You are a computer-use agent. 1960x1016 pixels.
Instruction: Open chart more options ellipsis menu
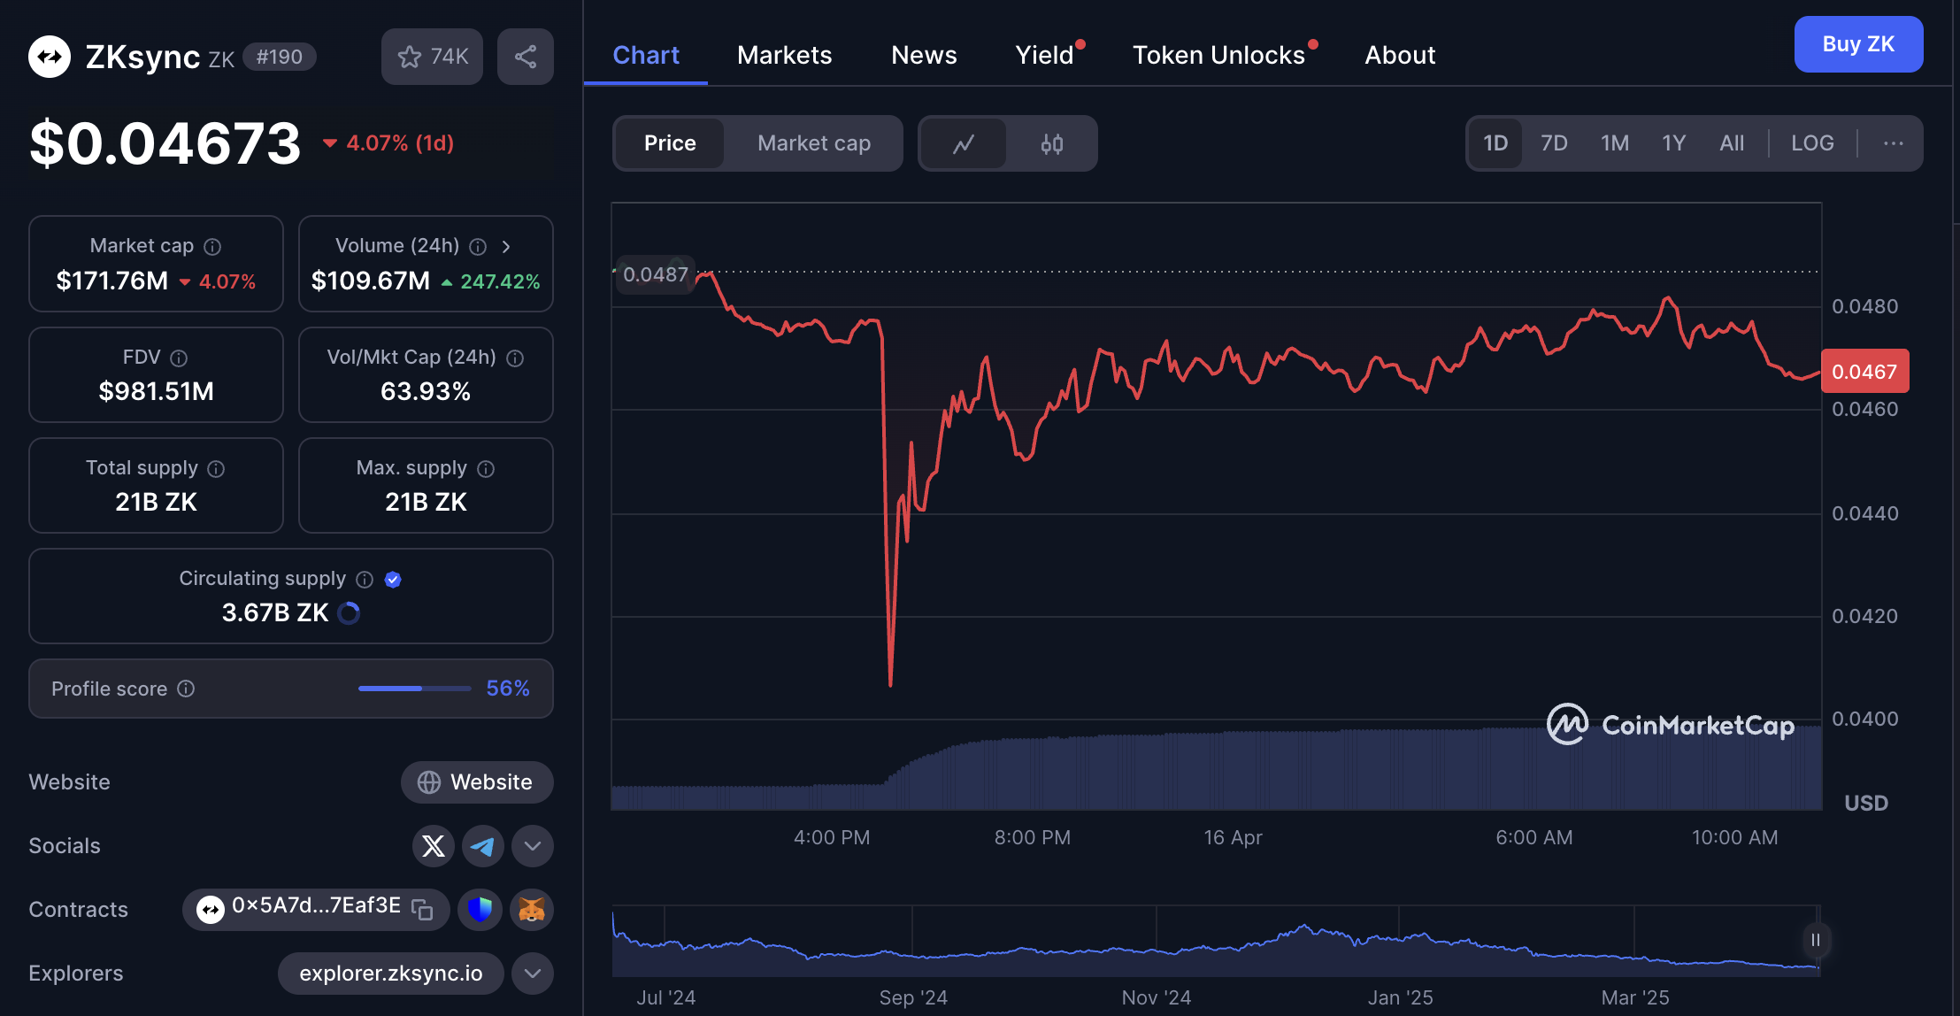(1893, 143)
